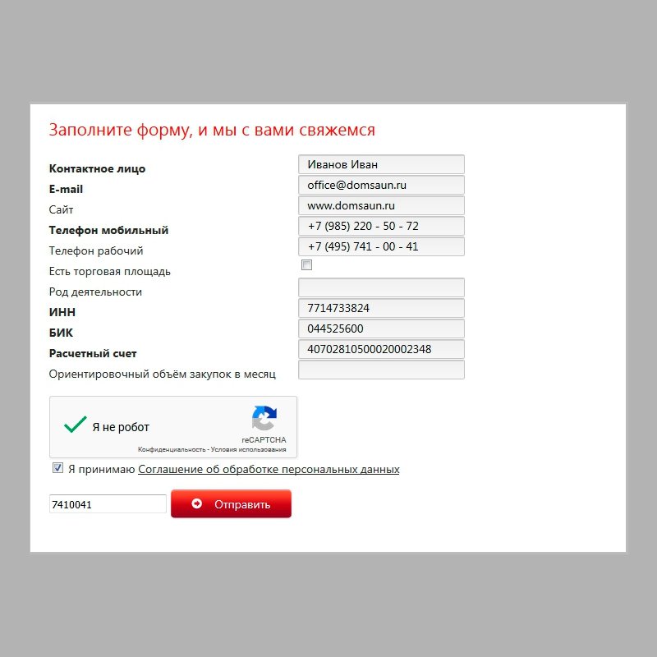
Task: Click the Контактное лицо input field
Action: coord(381,164)
